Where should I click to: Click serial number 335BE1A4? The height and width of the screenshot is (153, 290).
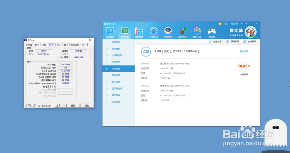[x=165, y=78]
